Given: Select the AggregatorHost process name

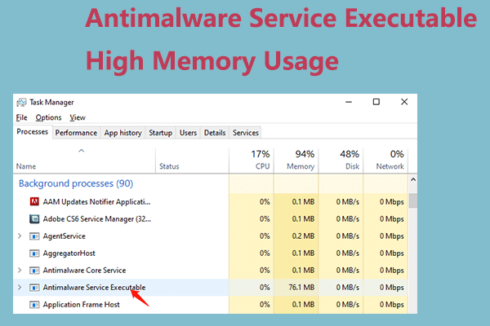Looking at the screenshot, I should [69, 253].
